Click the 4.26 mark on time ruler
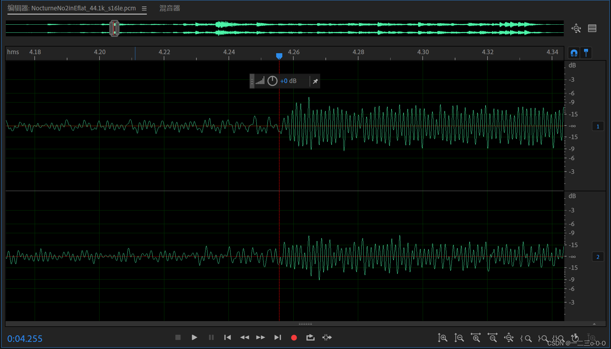 [x=294, y=52]
